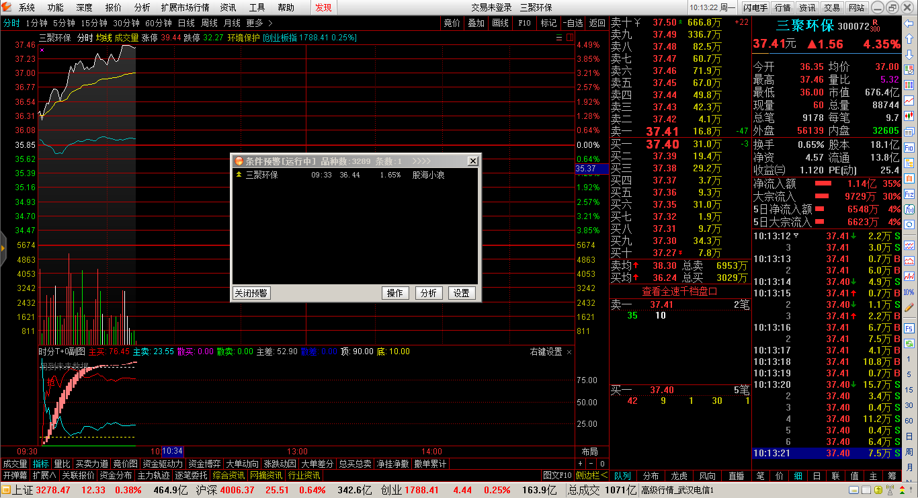Switch to 日线 chart
The image size is (918, 498).
point(186,23)
